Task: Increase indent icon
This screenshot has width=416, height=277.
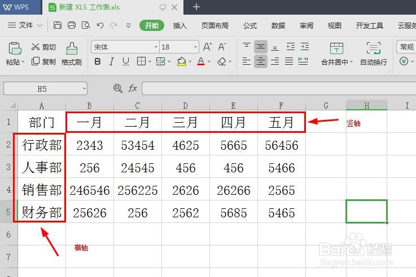Action: point(305,47)
